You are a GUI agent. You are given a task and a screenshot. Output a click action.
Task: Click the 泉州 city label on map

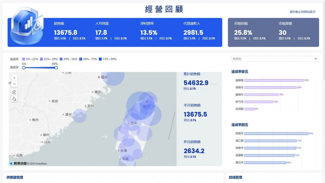pos(90,106)
